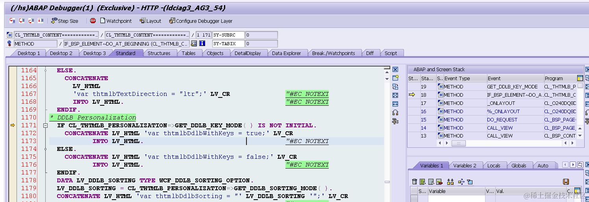The width and height of the screenshot is (589, 202).
Task: Open Step Size in the debugger toolbar
Action: [65, 21]
